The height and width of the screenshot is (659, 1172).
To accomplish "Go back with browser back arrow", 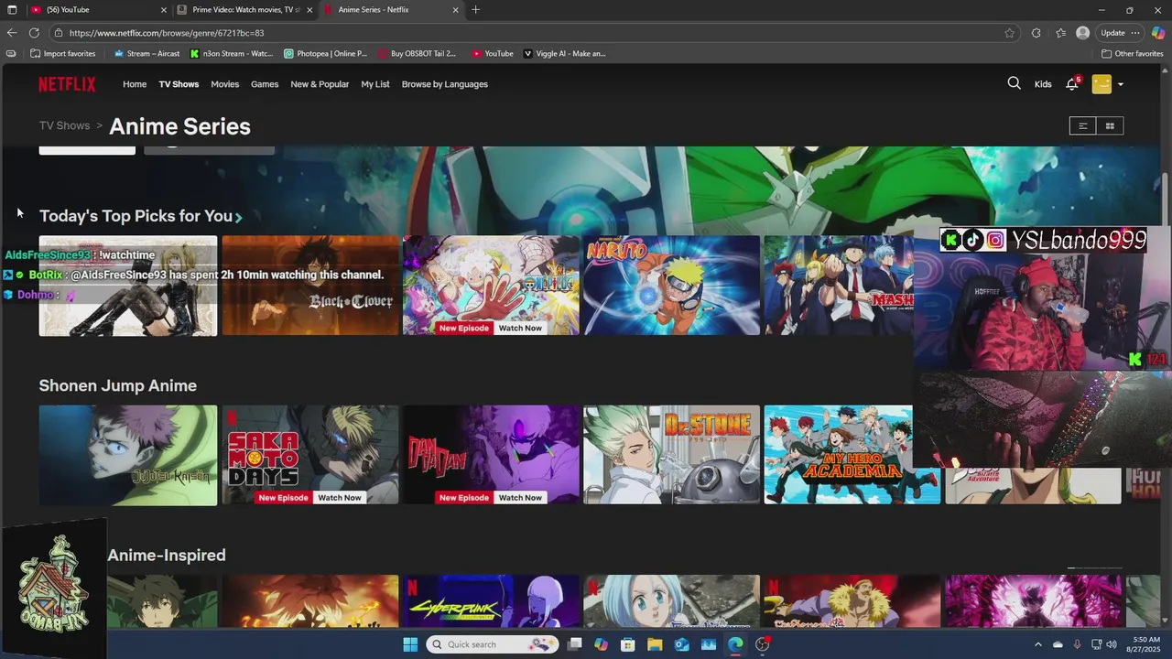I will click(x=12, y=33).
